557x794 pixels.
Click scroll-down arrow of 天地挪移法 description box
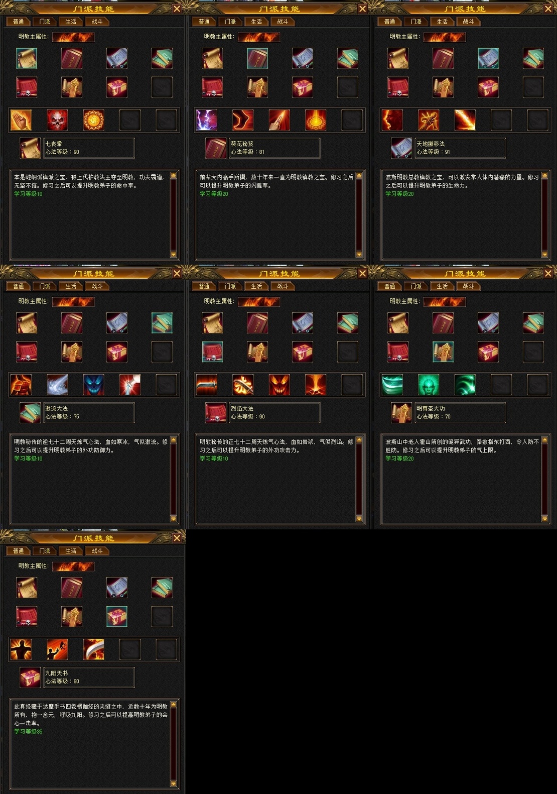(x=545, y=255)
